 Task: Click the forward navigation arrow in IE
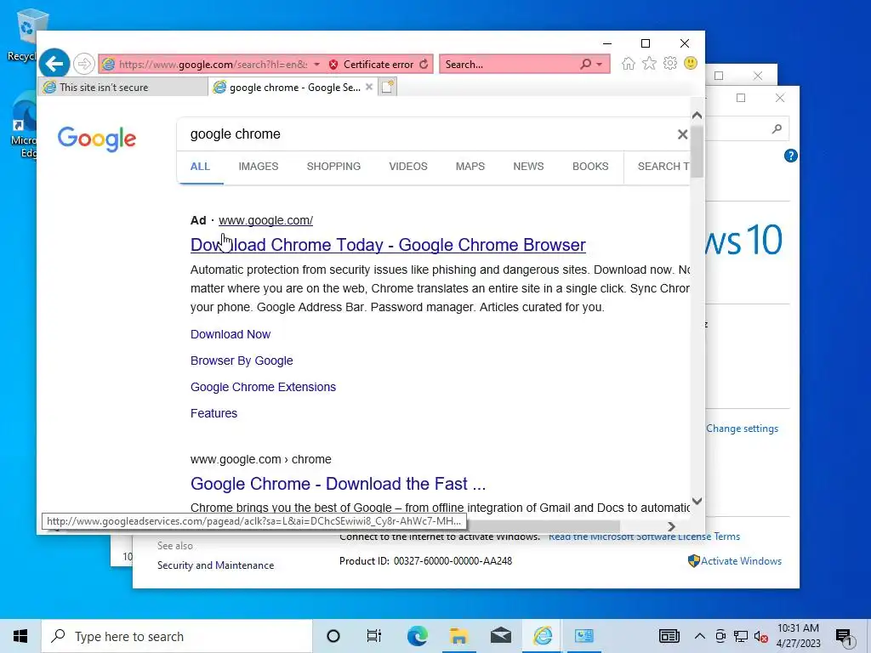pyautogui.click(x=84, y=64)
